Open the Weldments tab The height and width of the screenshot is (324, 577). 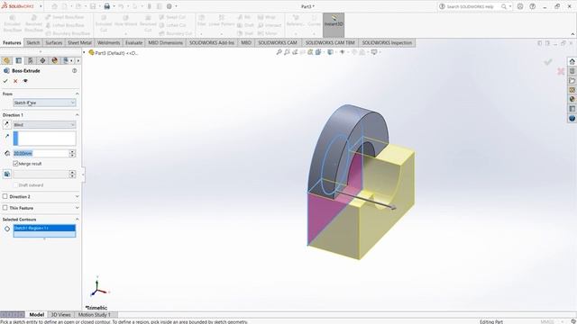pyautogui.click(x=108, y=43)
